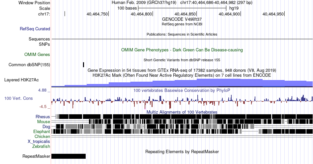This screenshot has width=313, height=164.
Task: Click the Sequences SNPs track label
Action: pyautogui.click(x=39, y=42)
